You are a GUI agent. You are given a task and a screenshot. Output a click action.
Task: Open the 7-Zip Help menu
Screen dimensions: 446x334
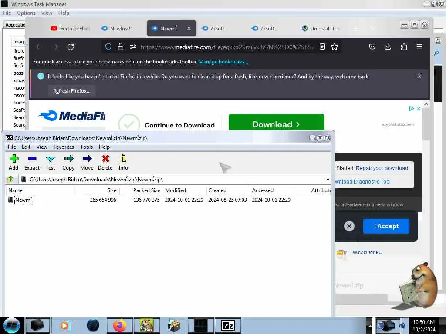[x=104, y=147]
